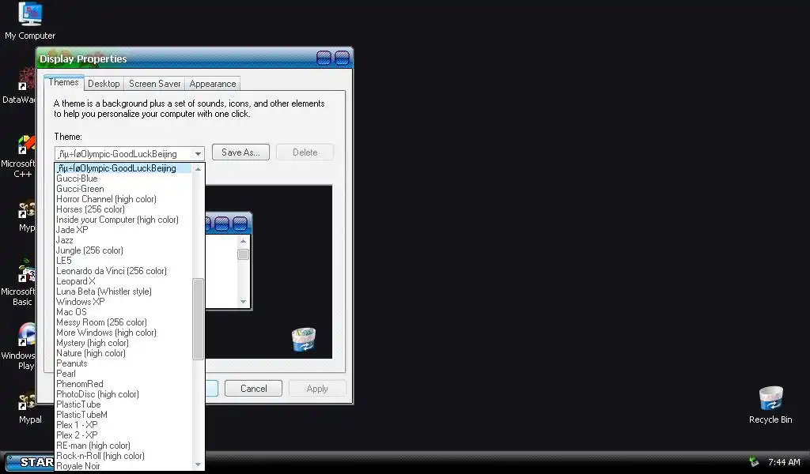
Task: Open the Start menu button
Action: [30, 461]
